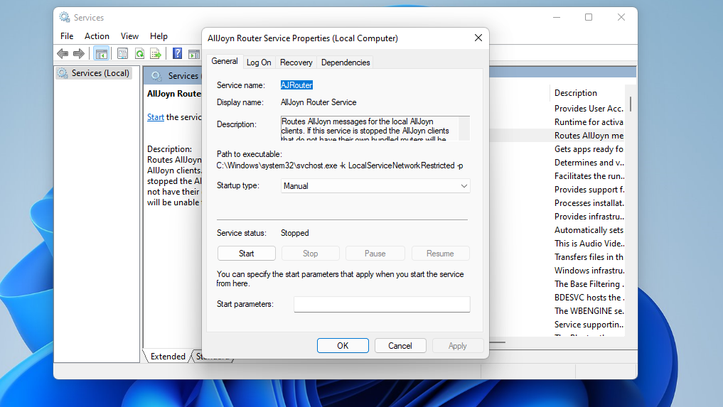
Task: Toggle Show/Hide Action Pane icon
Action: pyautogui.click(x=193, y=53)
